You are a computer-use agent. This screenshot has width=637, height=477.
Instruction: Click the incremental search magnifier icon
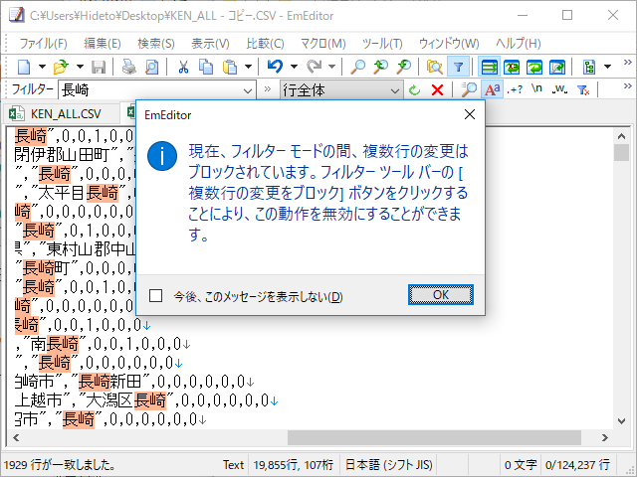469,89
